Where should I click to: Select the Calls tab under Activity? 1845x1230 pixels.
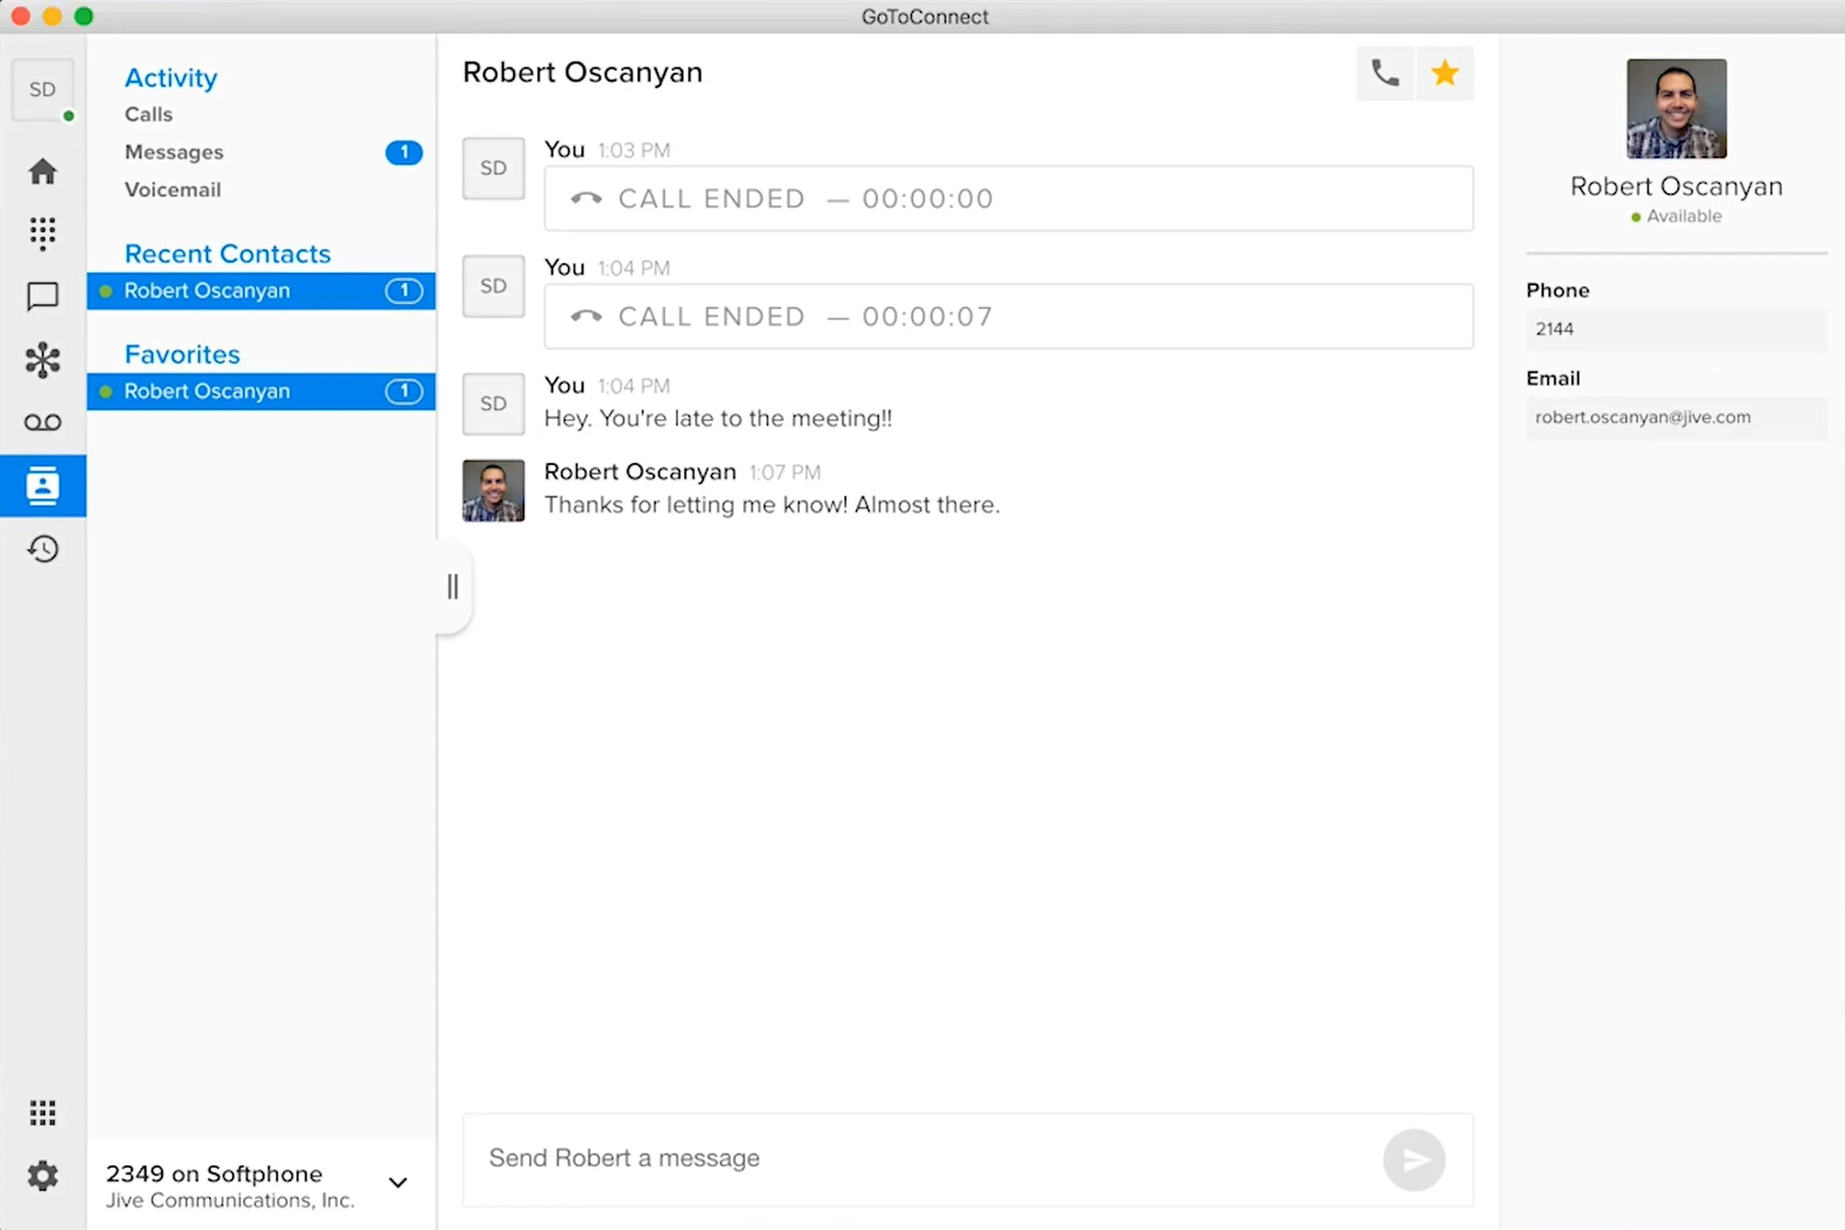point(148,114)
